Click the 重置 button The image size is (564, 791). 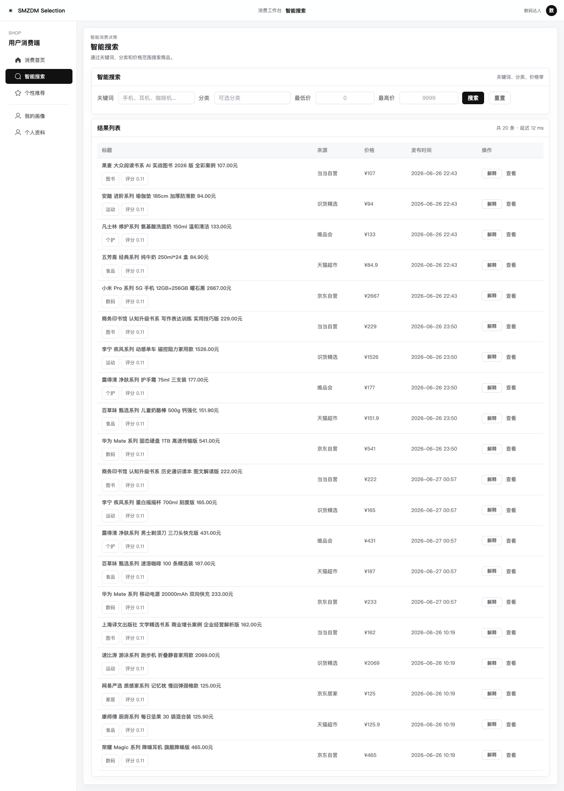pos(500,98)
